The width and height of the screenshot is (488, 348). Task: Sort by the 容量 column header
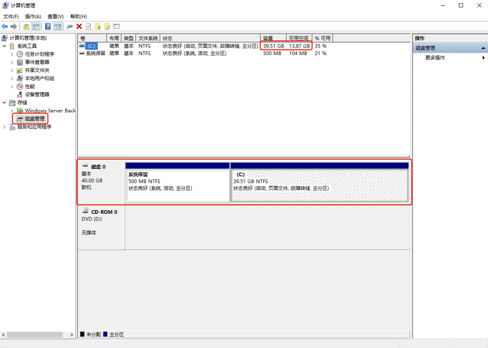click(x=273, y=38)
